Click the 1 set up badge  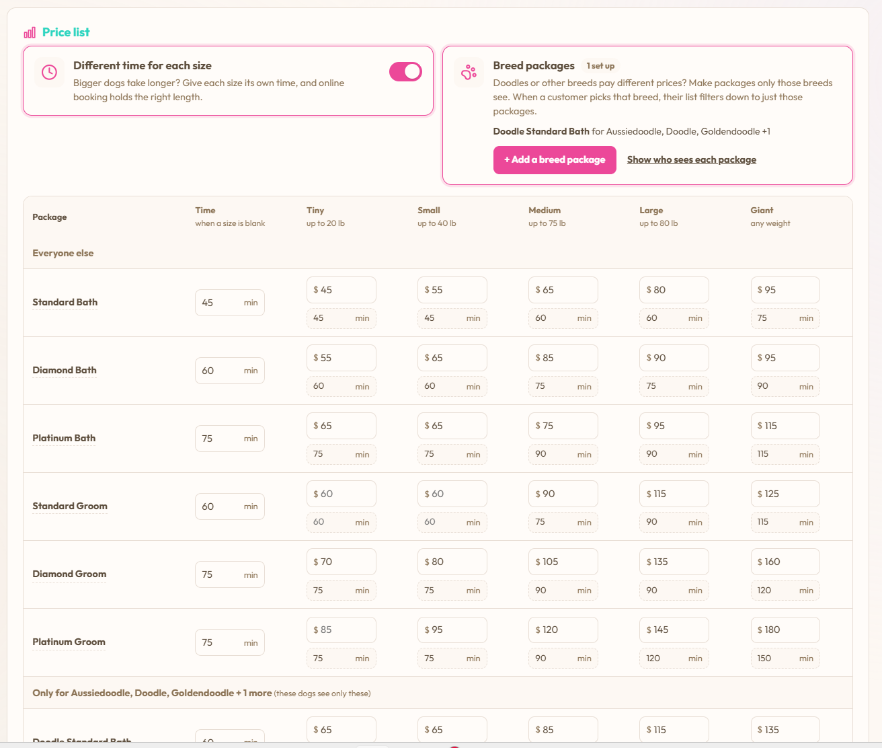coord(600,66)
